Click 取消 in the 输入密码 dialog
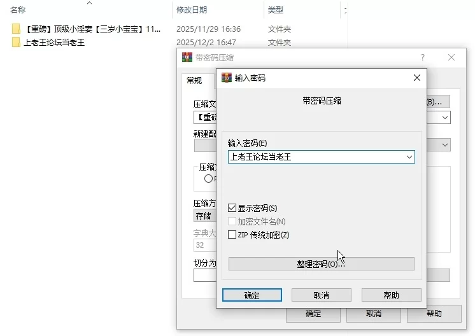Viewport: 475px width, 336px height. 322,295
